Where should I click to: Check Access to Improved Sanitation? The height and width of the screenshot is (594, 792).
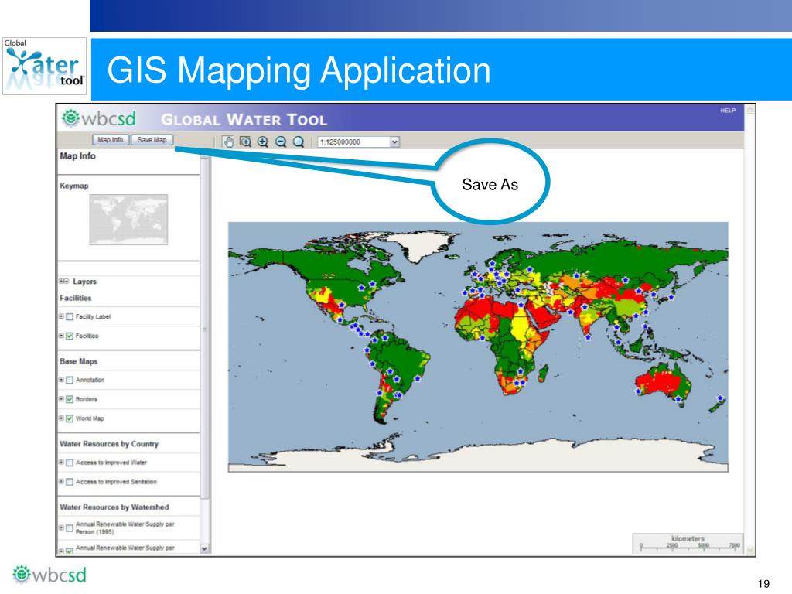pos(70,482)
